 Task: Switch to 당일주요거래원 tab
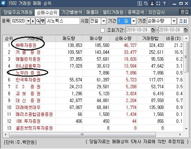(x=18, y=12)
